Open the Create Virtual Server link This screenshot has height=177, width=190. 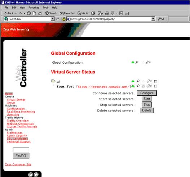[16, 100]
